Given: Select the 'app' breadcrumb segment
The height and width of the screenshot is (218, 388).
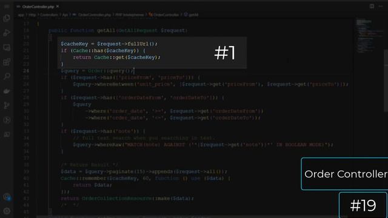Looking at the screenshot, I should pos(21,15).
